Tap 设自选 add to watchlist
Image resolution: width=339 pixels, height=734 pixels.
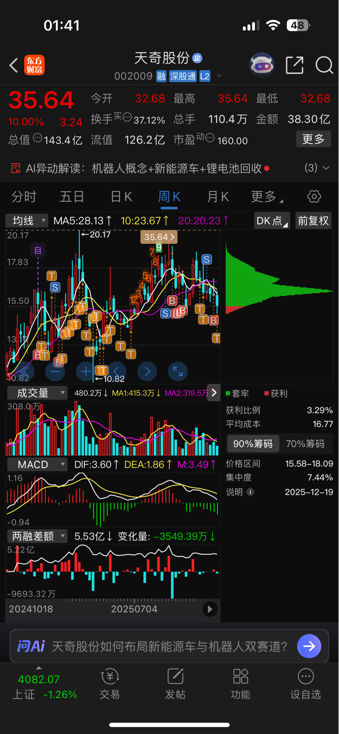tap(305, 684)
